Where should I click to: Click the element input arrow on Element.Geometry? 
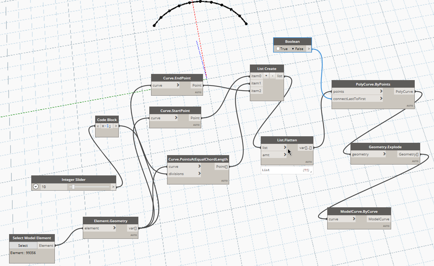tap(114, 228)
